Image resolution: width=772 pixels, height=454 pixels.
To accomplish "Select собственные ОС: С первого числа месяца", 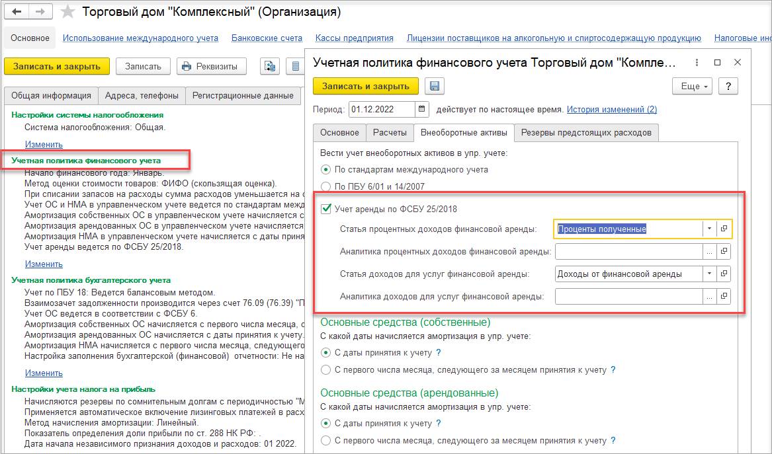I will click(x=325, y=369).
